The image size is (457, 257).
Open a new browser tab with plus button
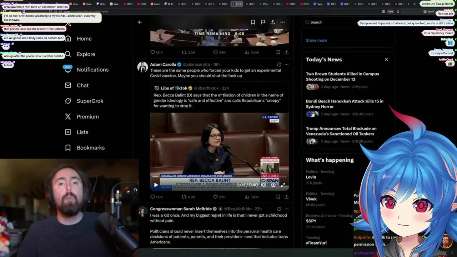click(414, 4)
